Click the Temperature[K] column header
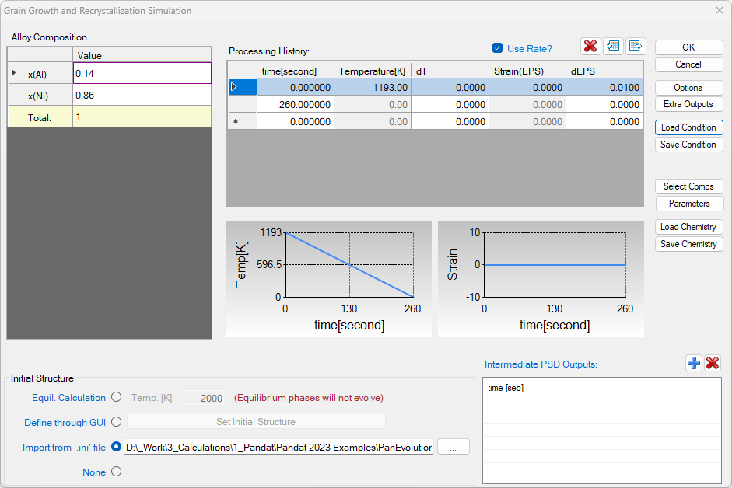The height and width of the screenshot is (488, 732). 373,71
